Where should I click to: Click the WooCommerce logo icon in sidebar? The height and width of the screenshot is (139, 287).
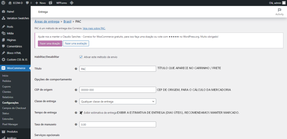pos(3,68)
